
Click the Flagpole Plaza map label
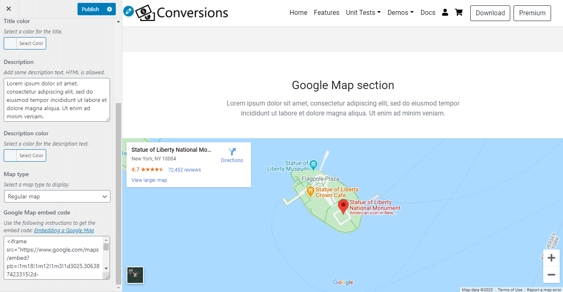click(321, 179)
